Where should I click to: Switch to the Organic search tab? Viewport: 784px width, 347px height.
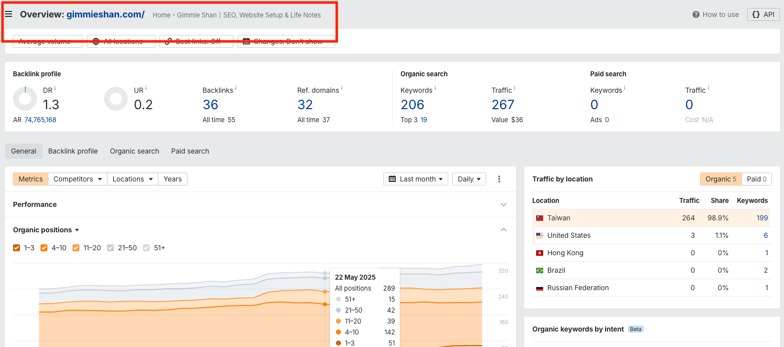coord(134,151)
